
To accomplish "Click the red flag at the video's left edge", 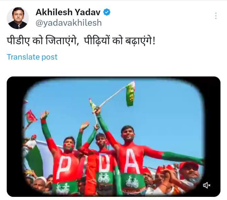I will (31, 117).
